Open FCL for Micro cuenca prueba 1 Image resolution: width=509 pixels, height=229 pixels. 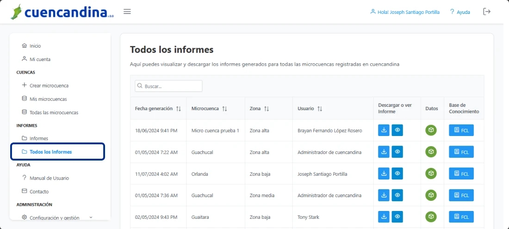click(461, 130)
